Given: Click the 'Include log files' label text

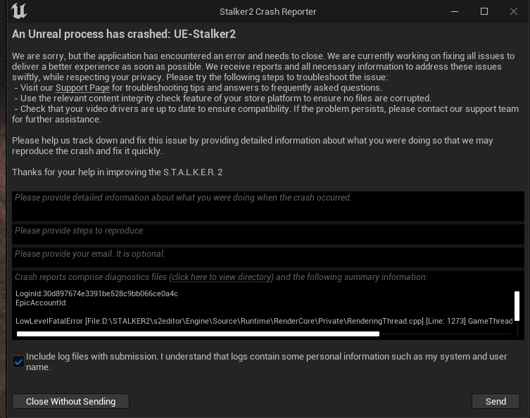Looking at the screenshot, I should 266,362.
